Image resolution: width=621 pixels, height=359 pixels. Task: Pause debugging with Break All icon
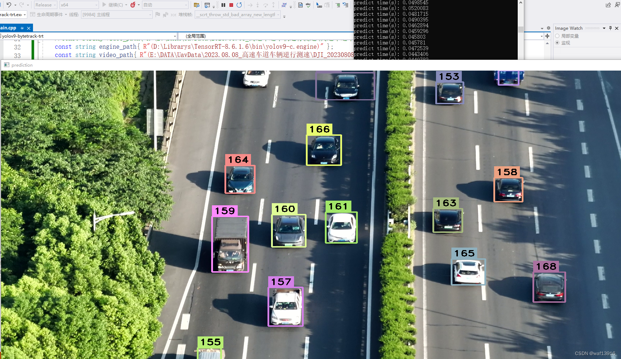click(x=223, y=5)
